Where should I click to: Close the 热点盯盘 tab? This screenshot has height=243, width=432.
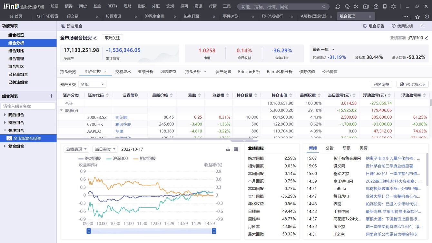pos(214,17)
